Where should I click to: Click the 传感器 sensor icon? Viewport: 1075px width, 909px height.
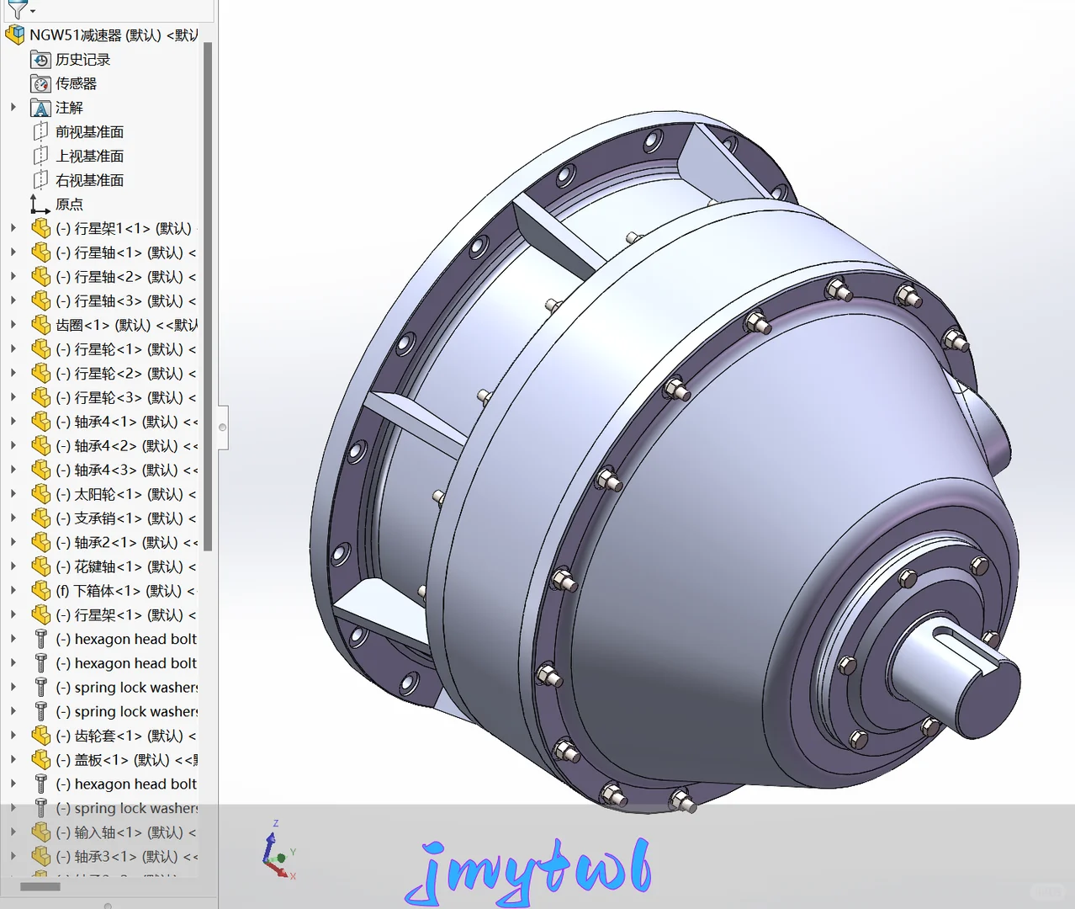(40, 83)
